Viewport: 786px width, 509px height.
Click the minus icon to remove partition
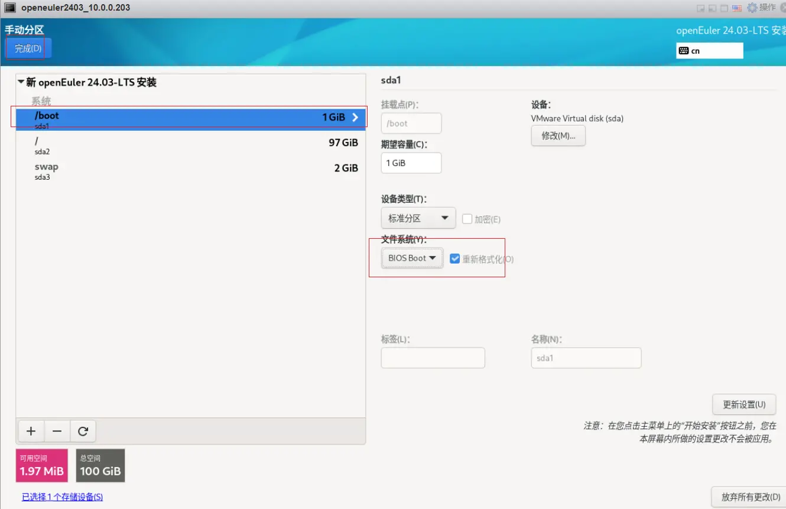pos(57,432)
